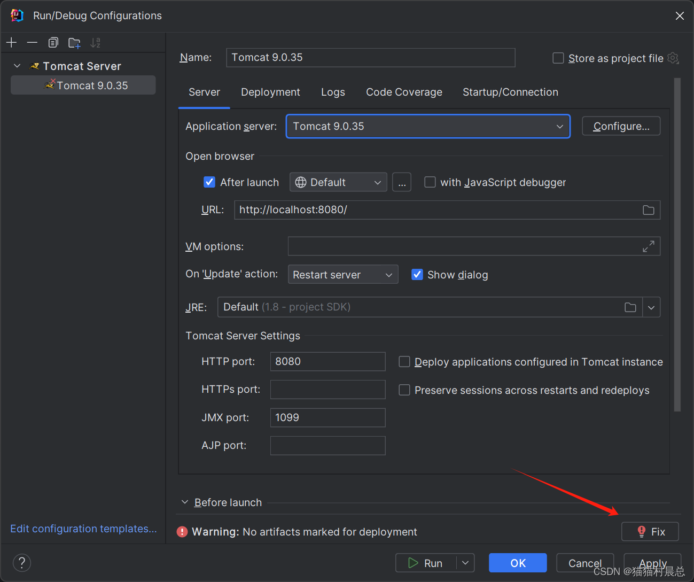Add new configuration with plus icon

tap(12, 42)
